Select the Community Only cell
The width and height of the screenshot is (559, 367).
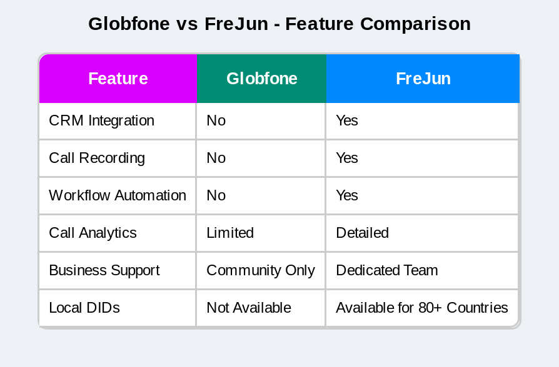tap(261, 270)
